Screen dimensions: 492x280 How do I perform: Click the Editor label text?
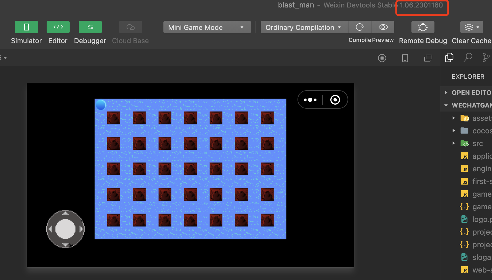coord(58,41)
